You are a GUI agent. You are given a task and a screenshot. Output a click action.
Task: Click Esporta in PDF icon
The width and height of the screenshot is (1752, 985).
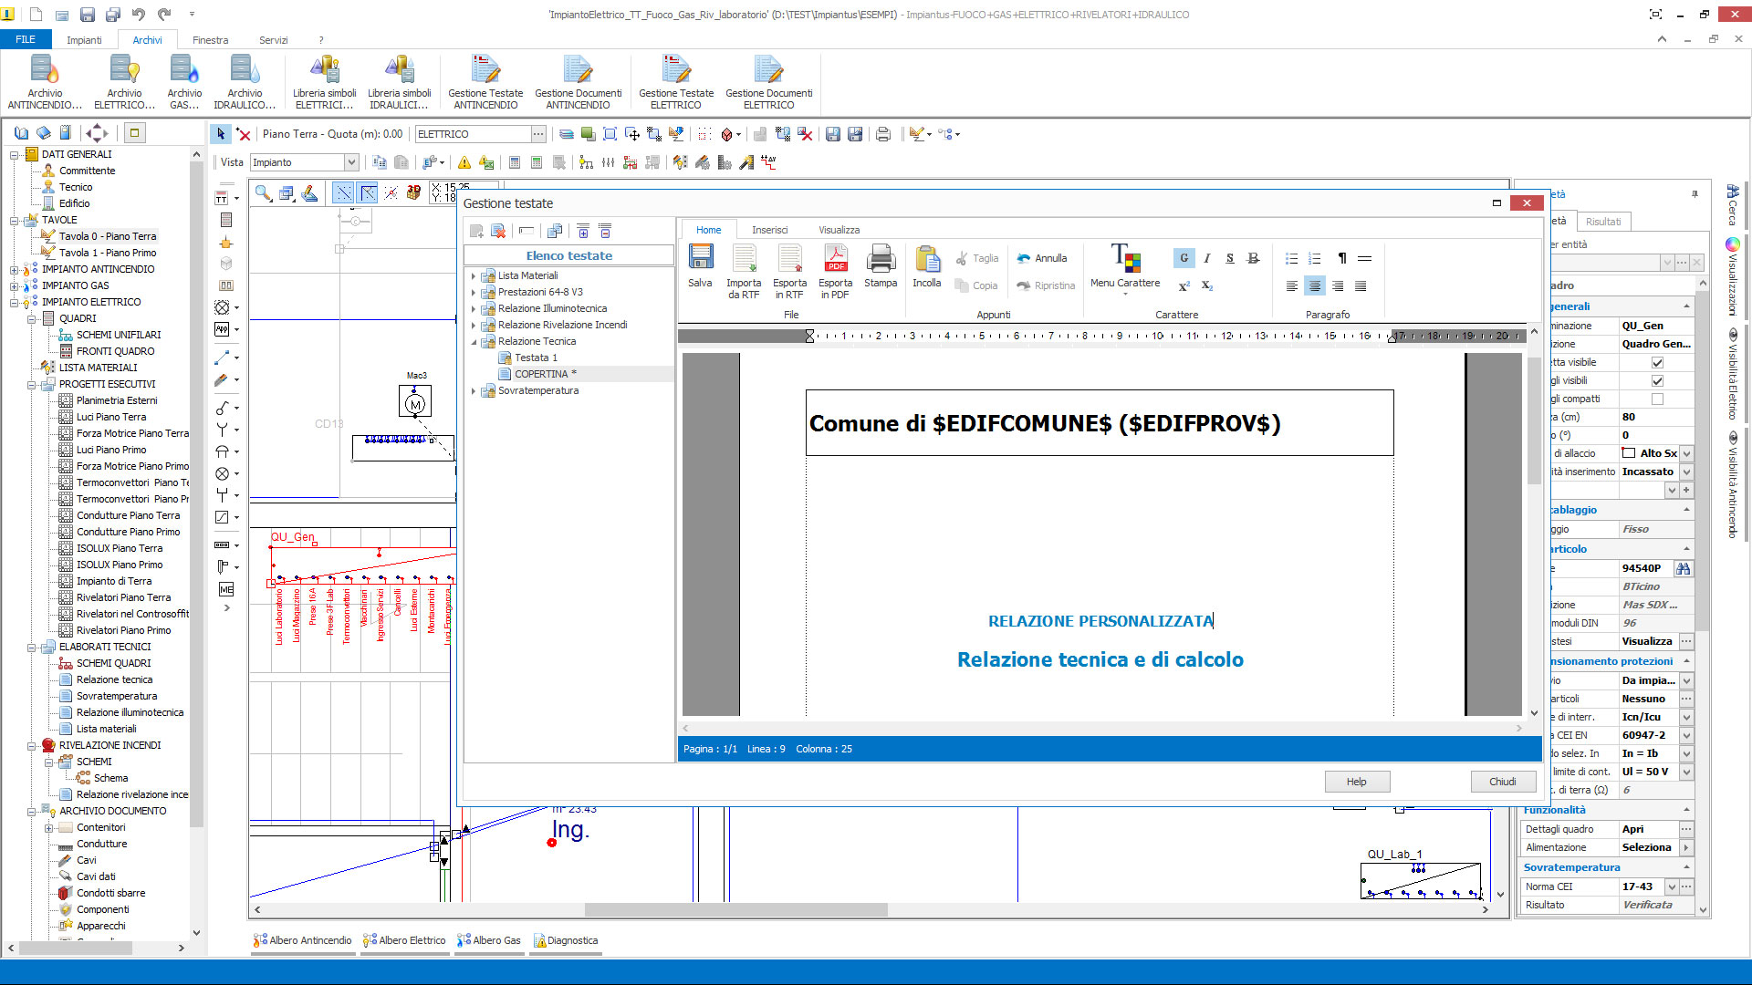(x=835, y=272)
